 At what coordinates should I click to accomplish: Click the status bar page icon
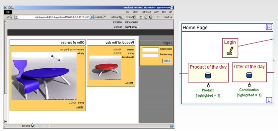pyautogui.click(x=172, y=126)
